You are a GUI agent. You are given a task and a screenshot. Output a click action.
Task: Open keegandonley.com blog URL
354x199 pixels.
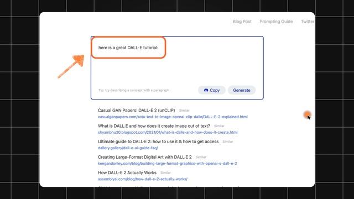coord(167,164)
